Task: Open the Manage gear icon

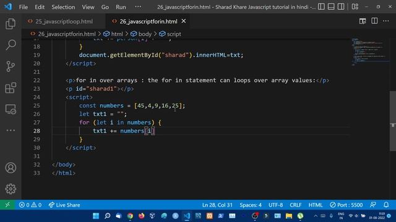Action: tap(11, 189)
